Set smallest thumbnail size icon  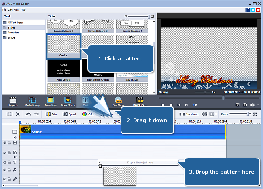click(x=125, y=16)
